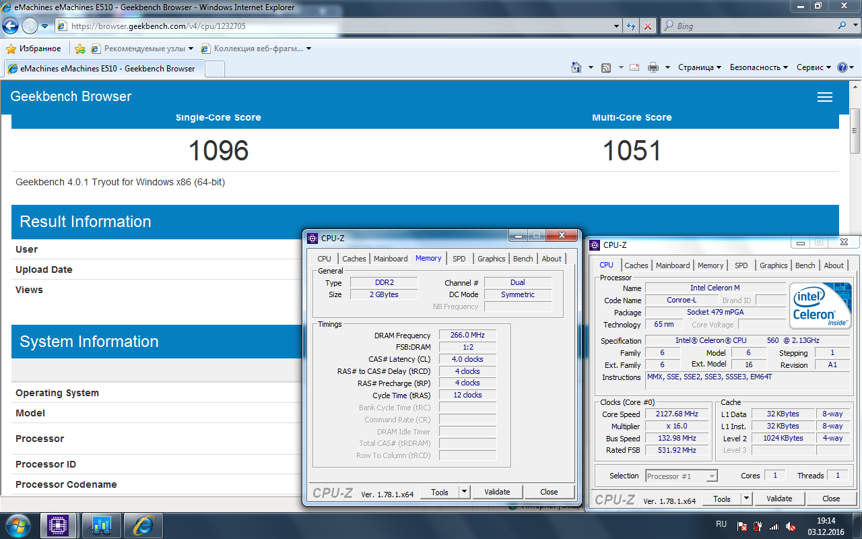Open Caches tab in Memory CPU-Z window
This screenshot has width=862, height=539.
[354, 259]
